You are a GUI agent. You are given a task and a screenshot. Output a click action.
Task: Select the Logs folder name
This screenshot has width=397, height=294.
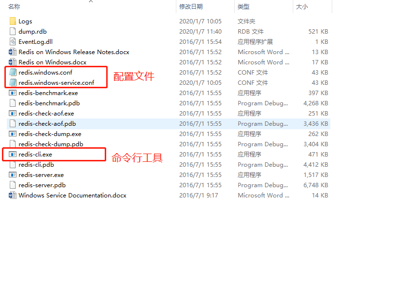click(x=25, y=21)
